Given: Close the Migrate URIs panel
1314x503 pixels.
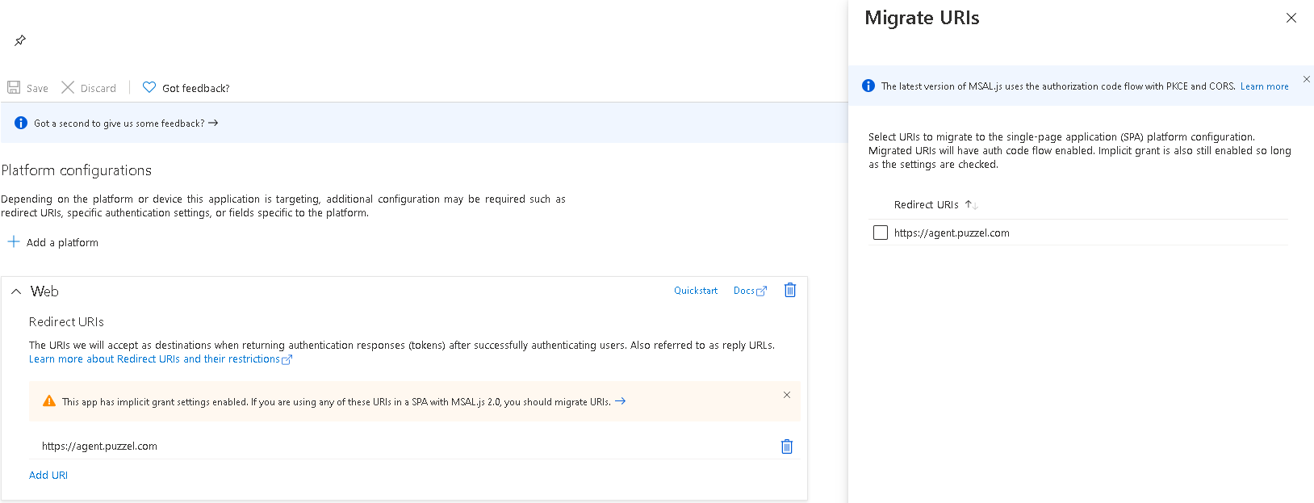Looking at the screenshot, I should 1291,18.
